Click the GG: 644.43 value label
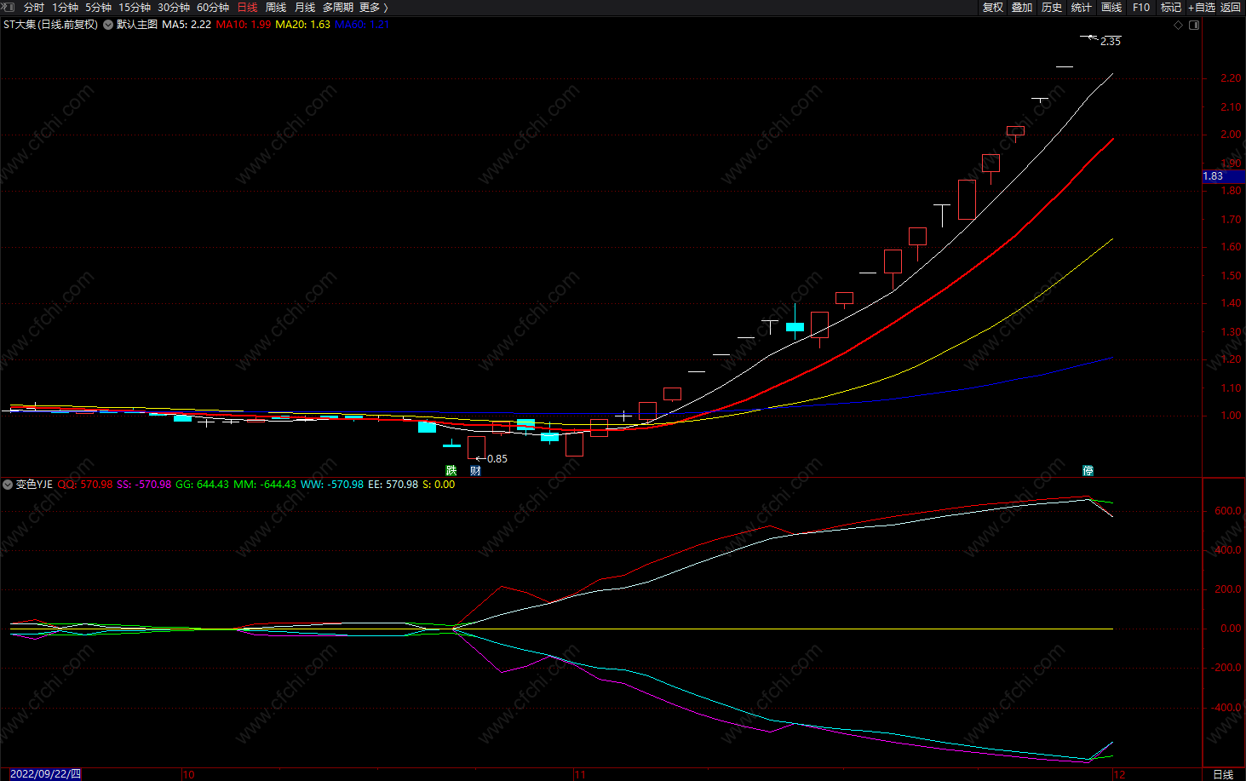1246x781 pixels. click(202, 485)
